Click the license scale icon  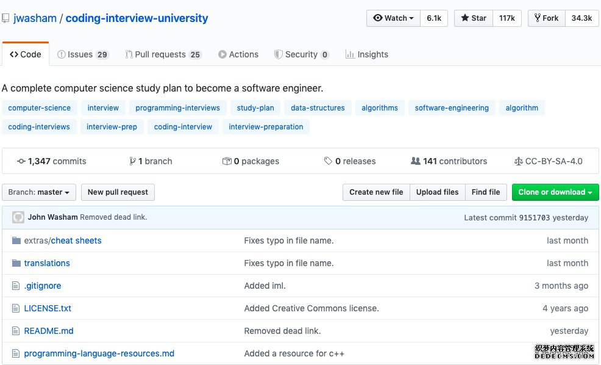pos(518,161)
